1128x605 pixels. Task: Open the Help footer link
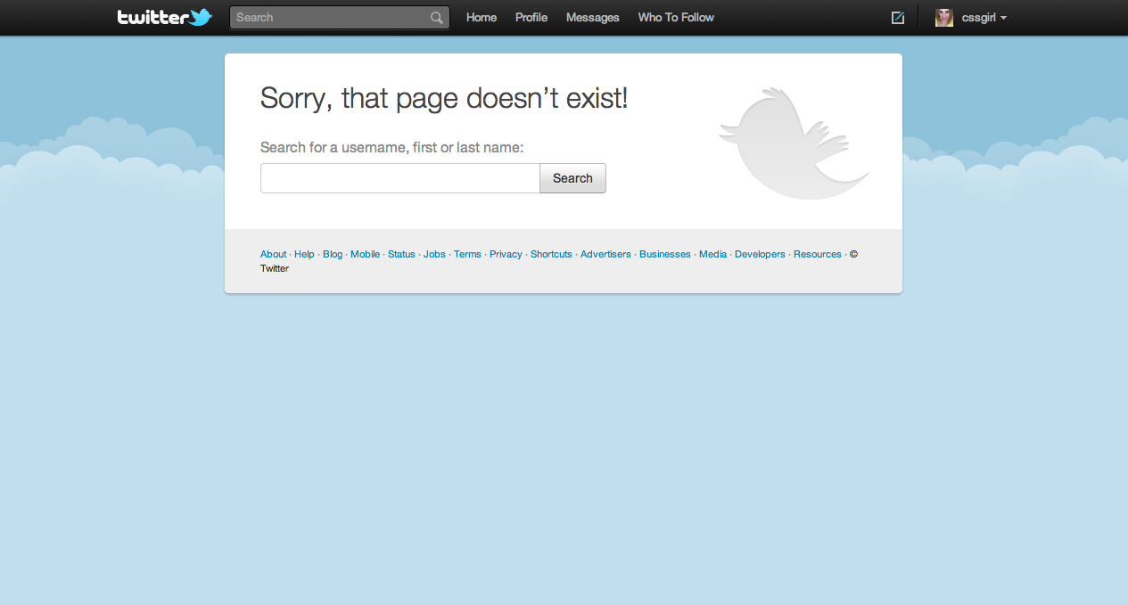pos(304,254)
